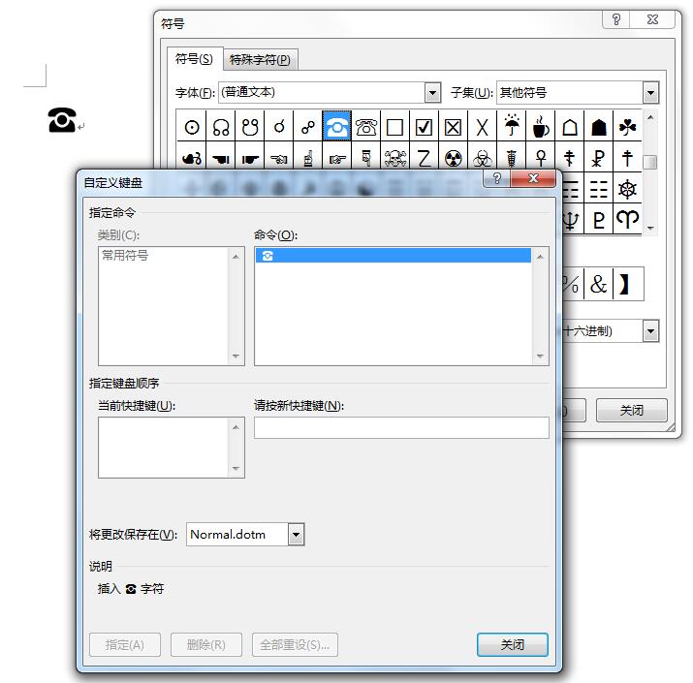Click the 删除(R) remove button
The width and height of the screenshot is (693, 683).
click(x=205, y=644)
